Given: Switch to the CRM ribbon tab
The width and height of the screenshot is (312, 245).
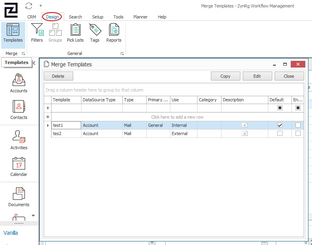Looking at the screenshot, I should click(31, 17).
